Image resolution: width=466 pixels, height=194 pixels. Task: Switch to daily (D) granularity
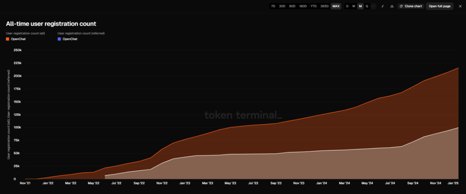(x=347, y=6)
